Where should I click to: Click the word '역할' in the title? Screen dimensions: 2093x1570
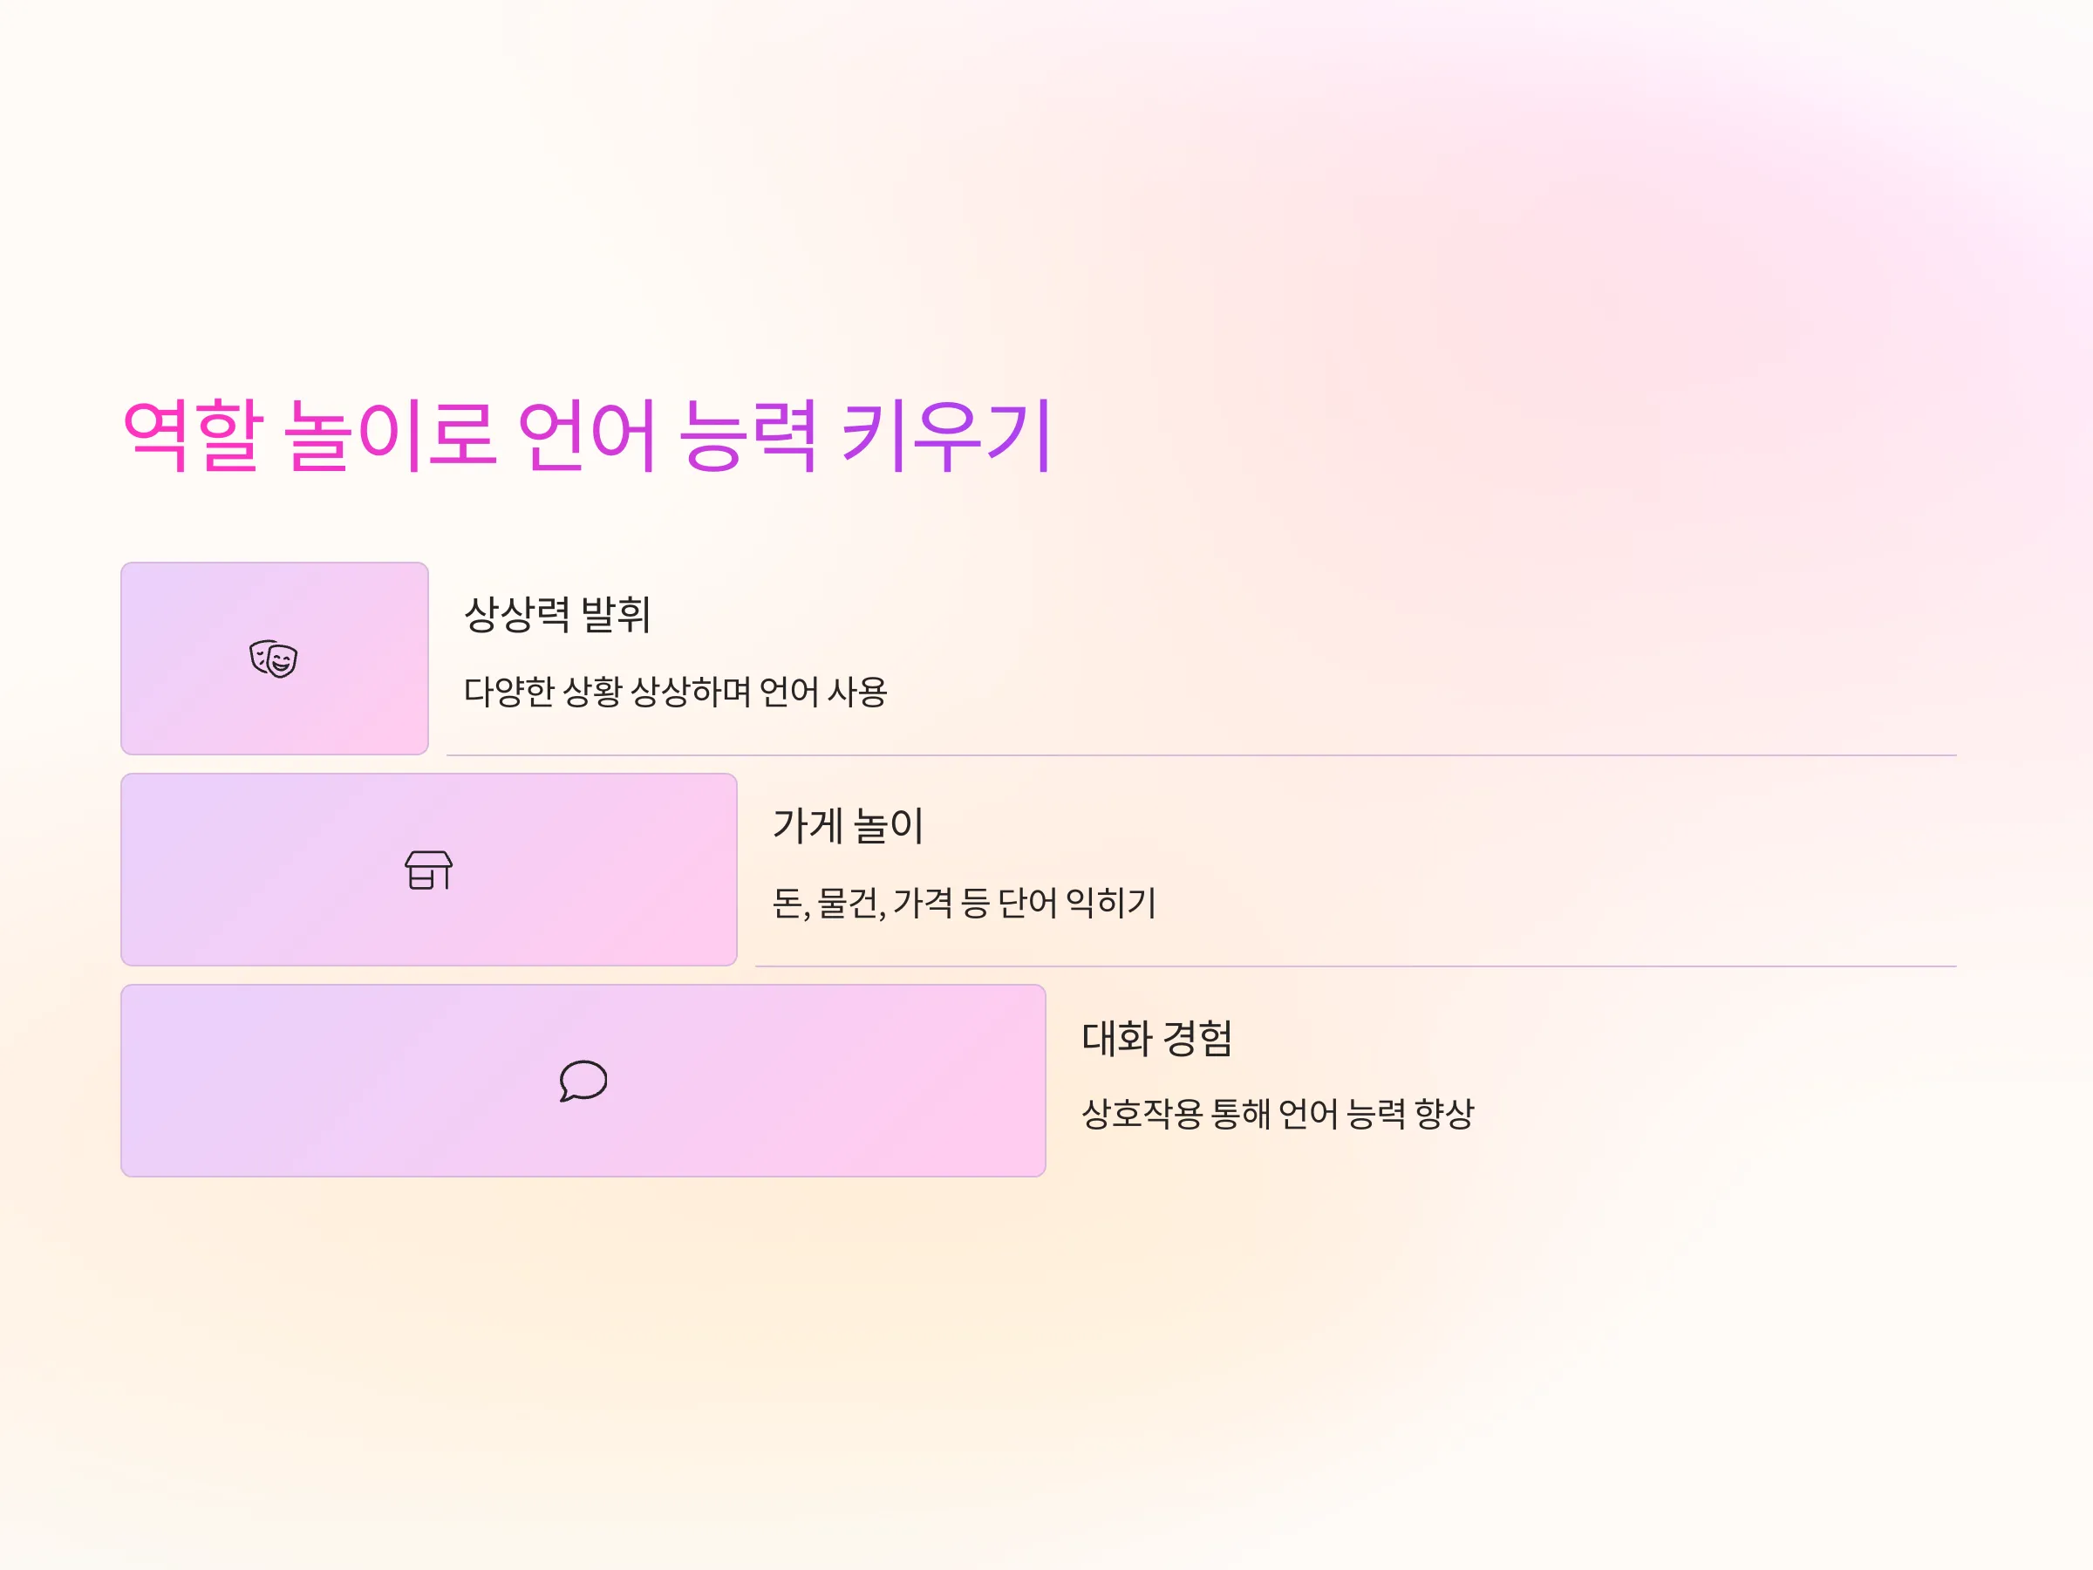coord(193,435)
